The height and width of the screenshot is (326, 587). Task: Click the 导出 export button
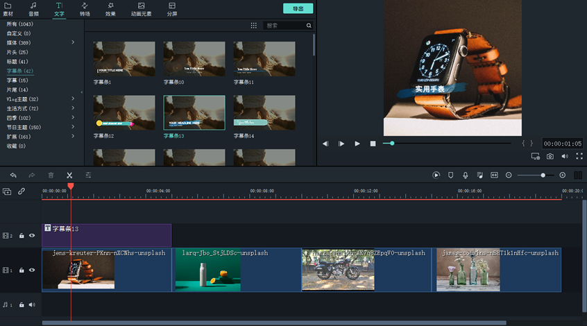coord(298,8)
